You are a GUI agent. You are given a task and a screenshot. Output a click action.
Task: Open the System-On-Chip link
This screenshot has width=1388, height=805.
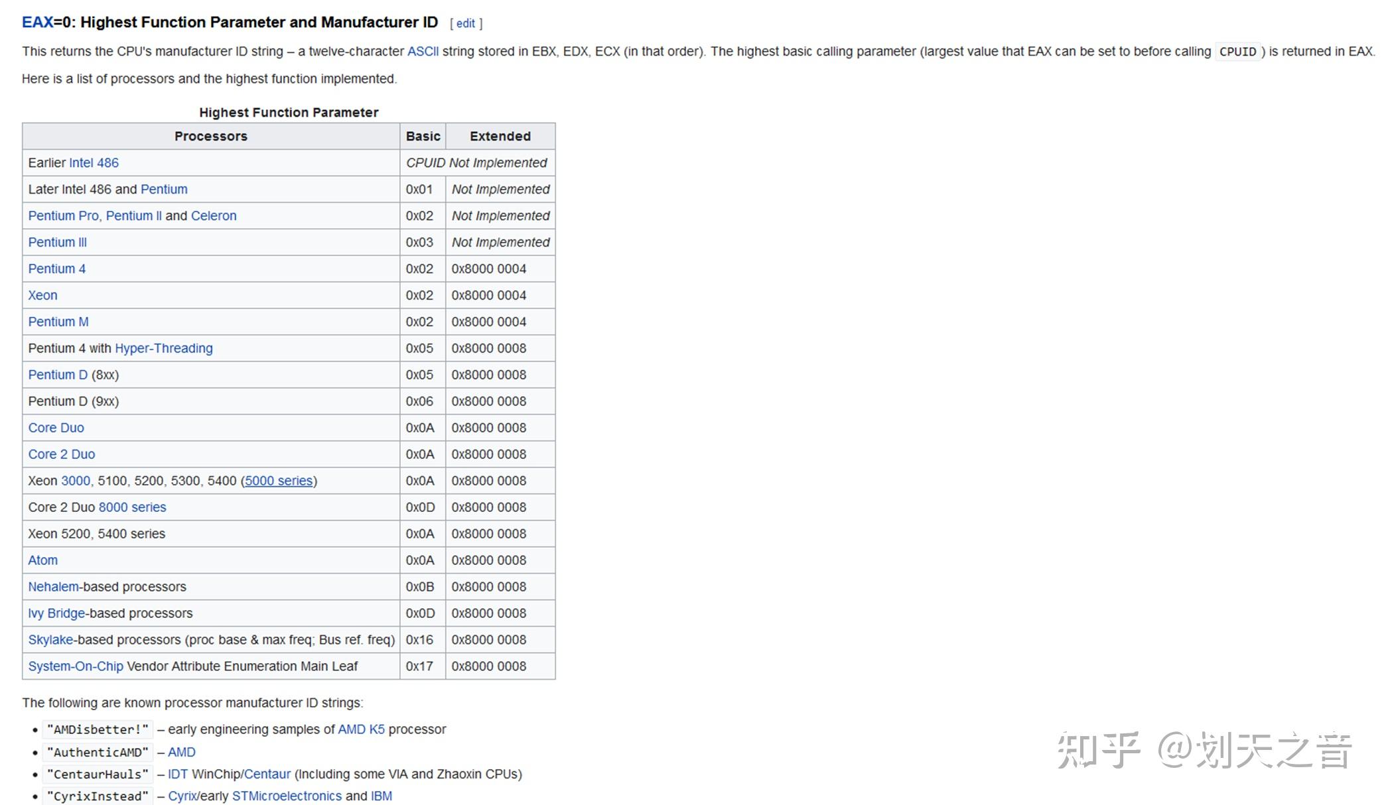[76, 667]
